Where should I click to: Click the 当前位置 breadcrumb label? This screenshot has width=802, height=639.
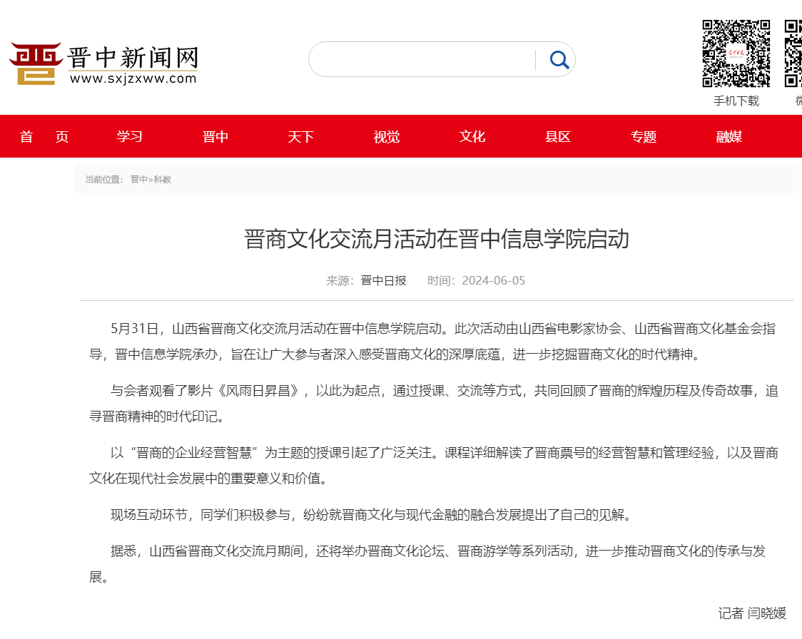104,180
